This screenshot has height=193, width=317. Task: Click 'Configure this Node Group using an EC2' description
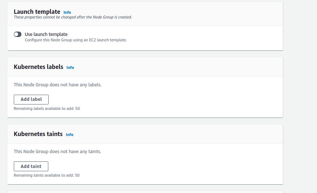click(x=76, y=40)
